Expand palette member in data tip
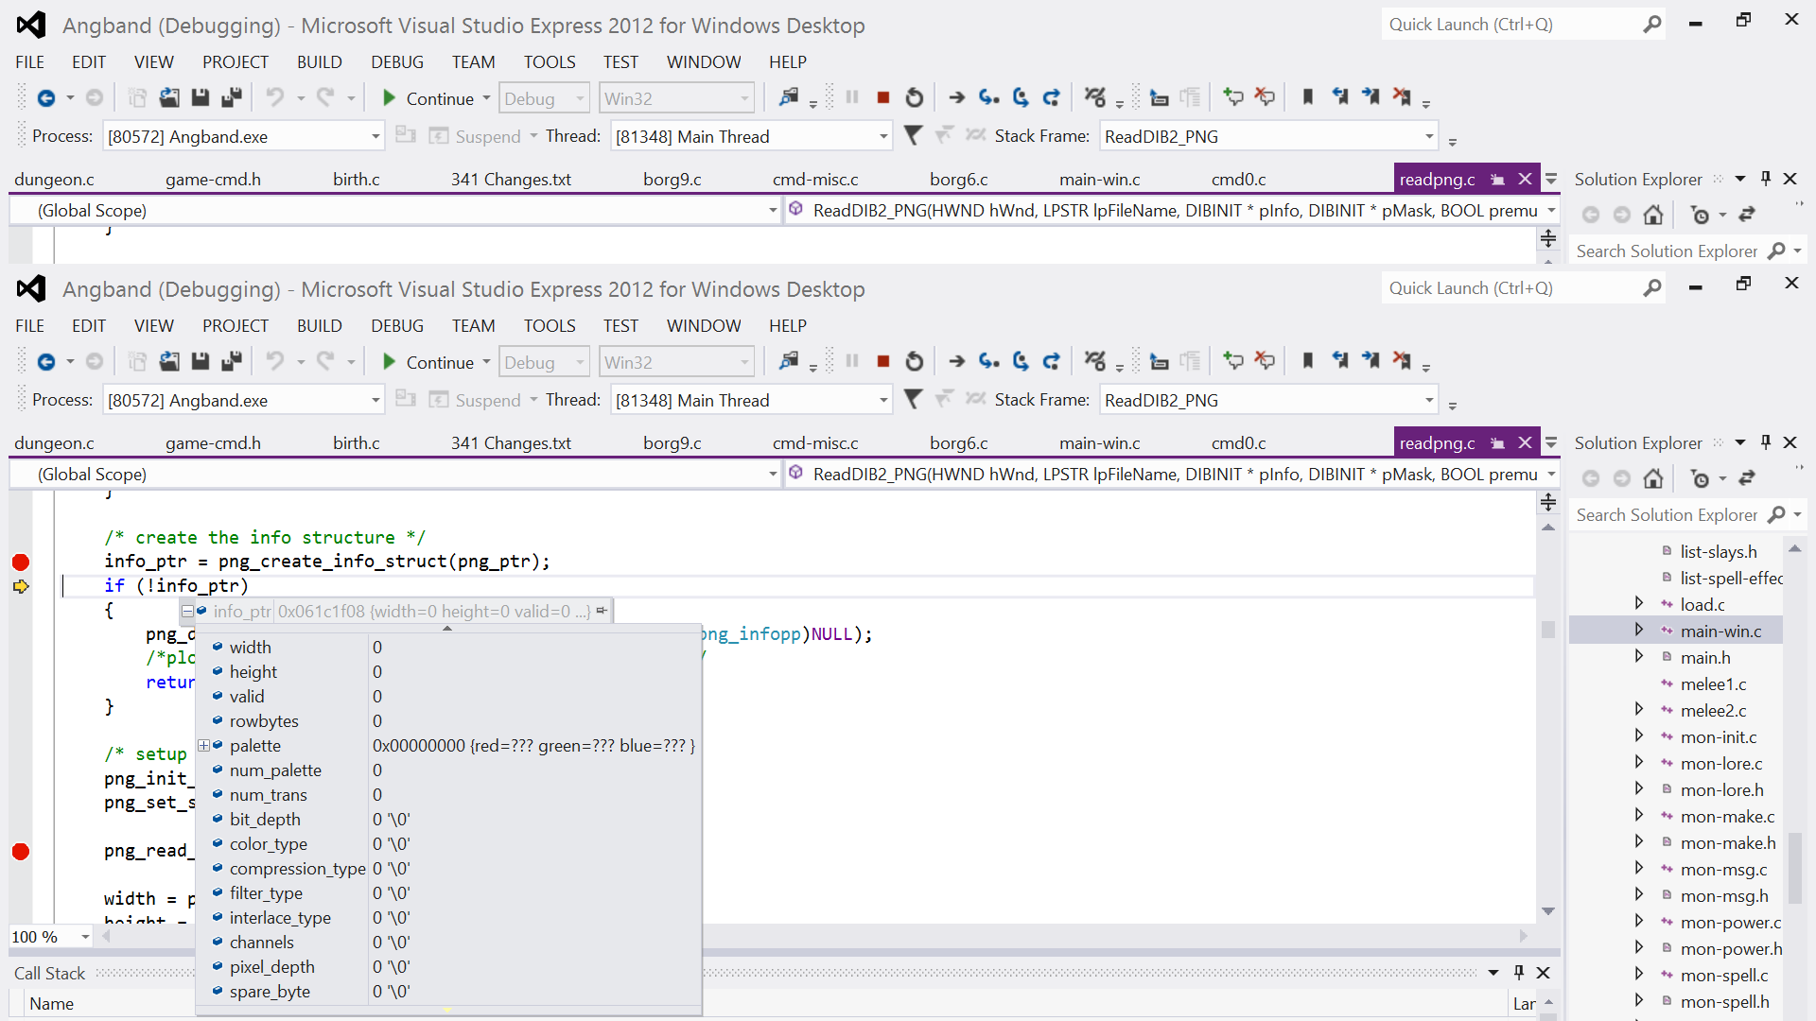The width and height of the screenshot is (1816, 1021). click(203, 746)
